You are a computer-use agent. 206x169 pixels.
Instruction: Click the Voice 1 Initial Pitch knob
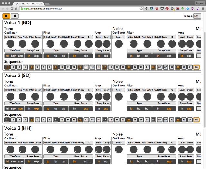pyautogui.click(x=11, y=44)
